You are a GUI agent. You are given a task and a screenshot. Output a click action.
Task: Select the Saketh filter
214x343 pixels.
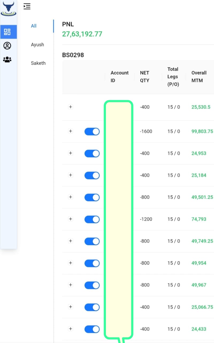click(x=38, y=63)
